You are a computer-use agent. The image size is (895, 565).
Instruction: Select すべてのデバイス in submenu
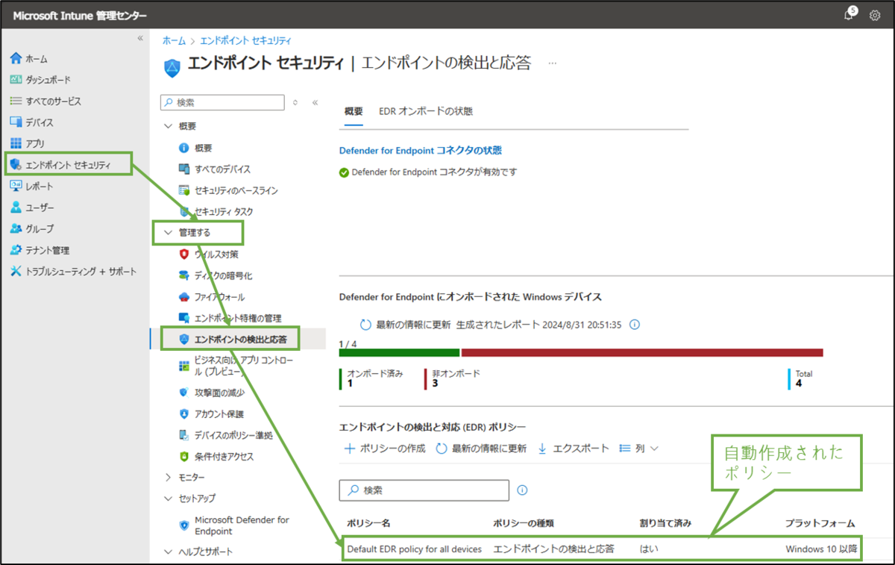222,169
